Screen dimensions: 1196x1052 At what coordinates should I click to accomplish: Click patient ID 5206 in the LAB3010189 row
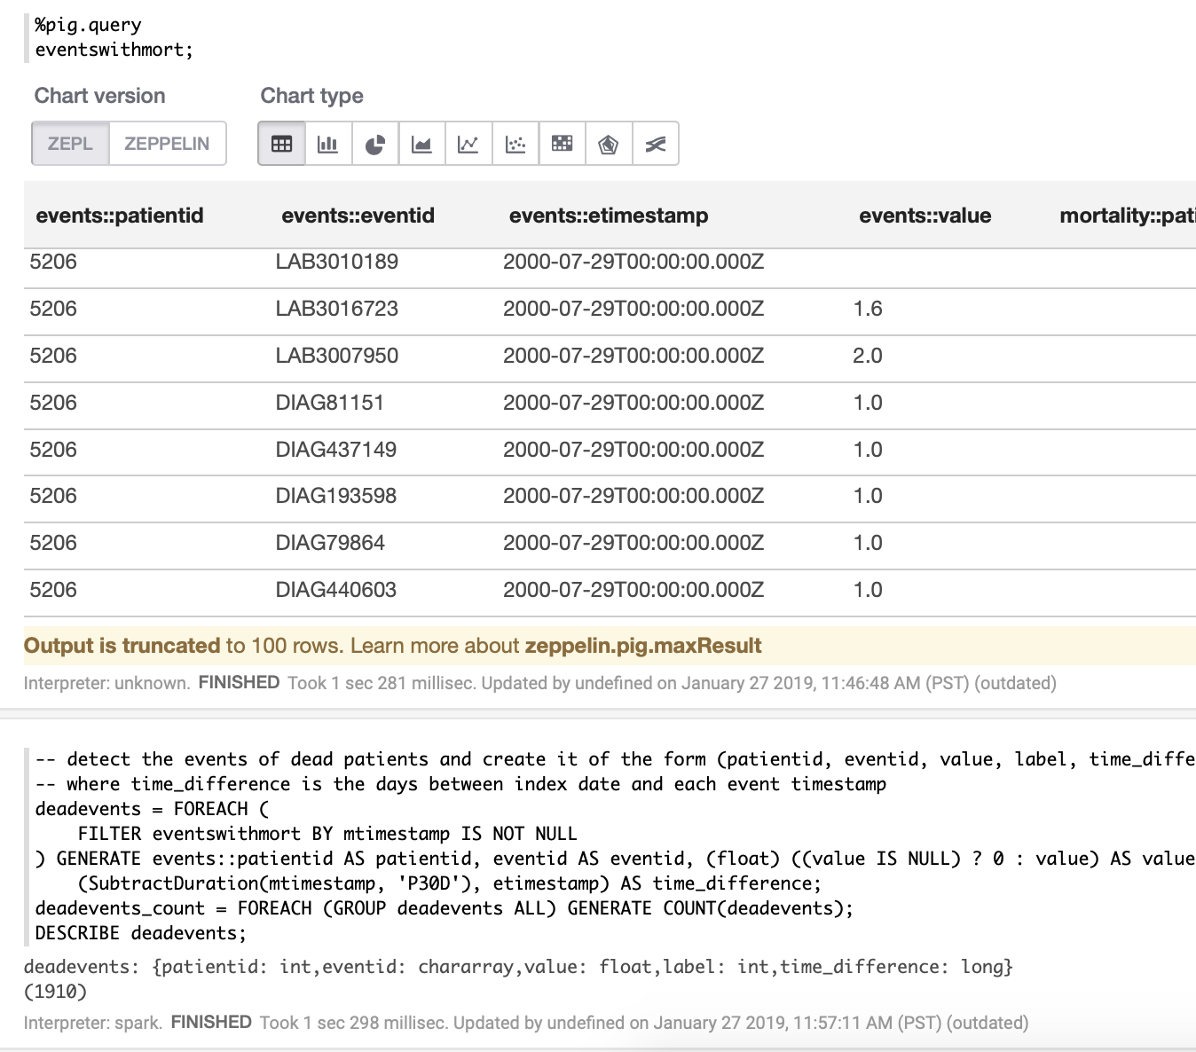pyautogui.click(x=53, y=262)
